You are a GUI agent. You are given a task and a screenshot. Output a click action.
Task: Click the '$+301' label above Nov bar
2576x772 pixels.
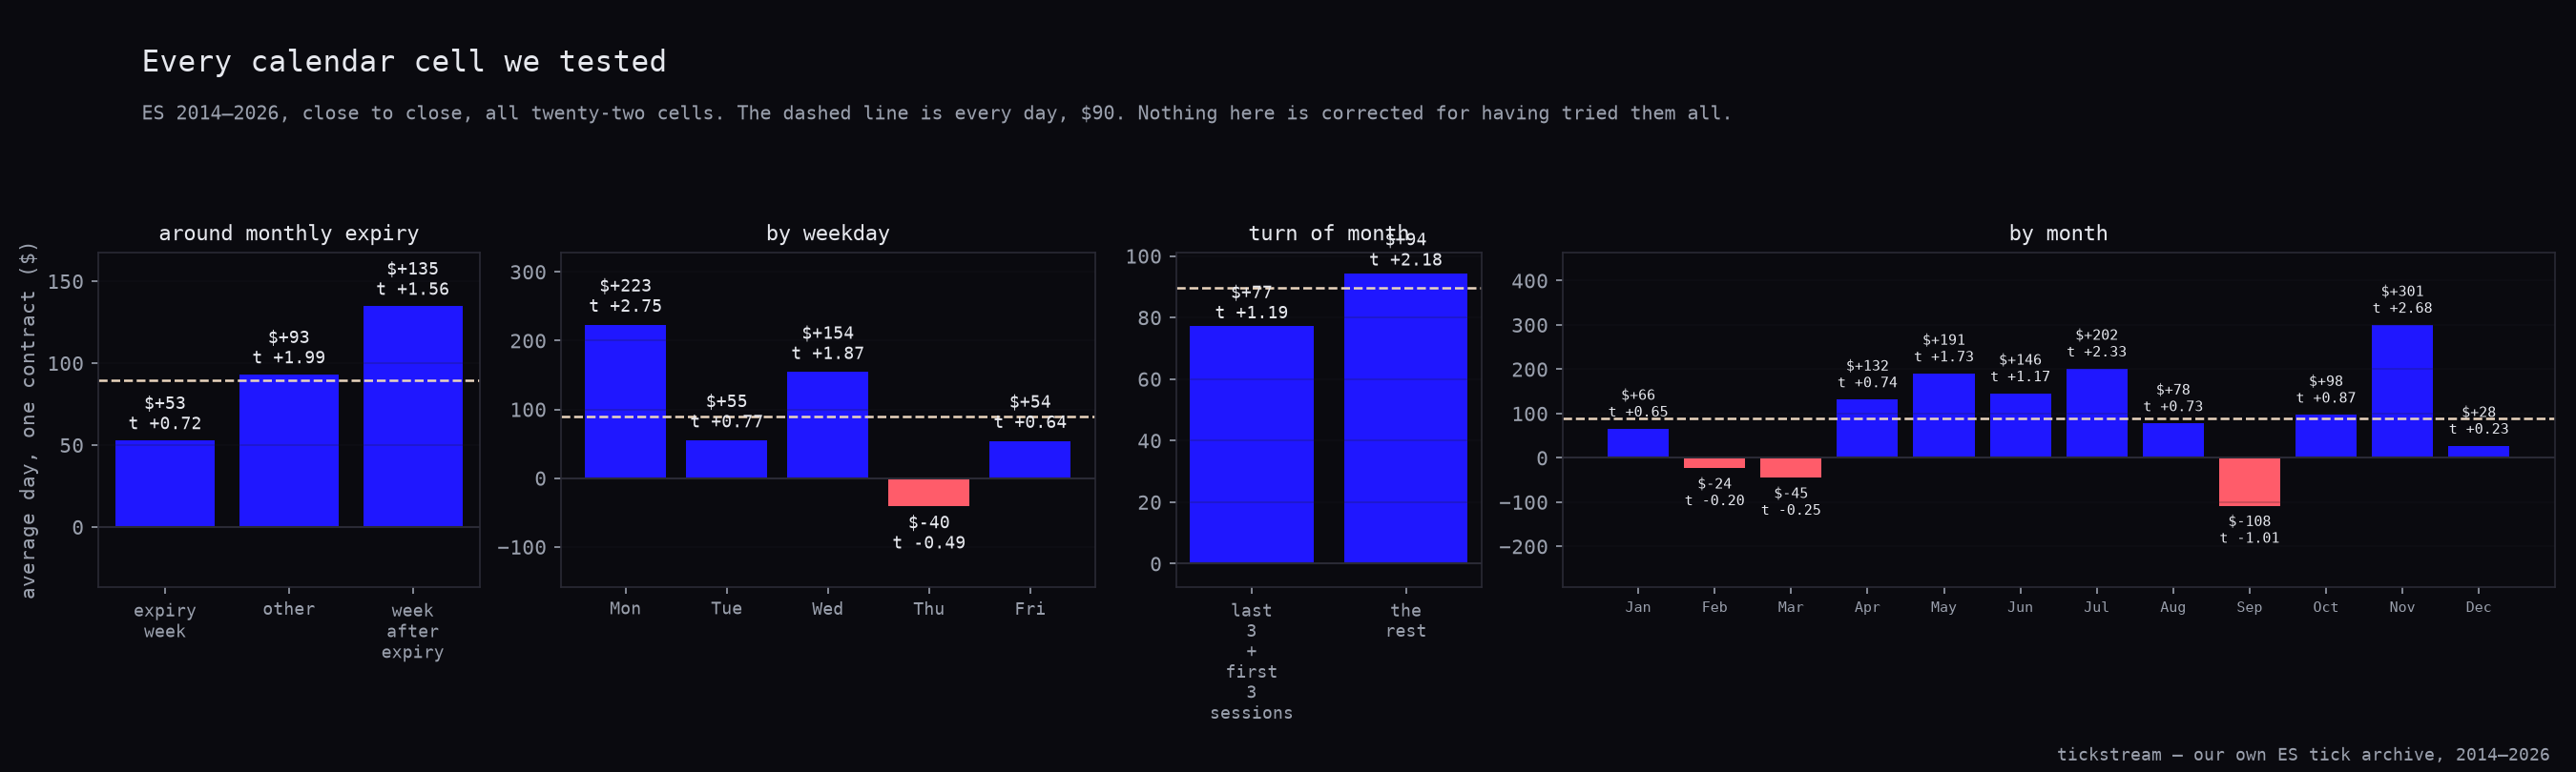(2402, 292)
